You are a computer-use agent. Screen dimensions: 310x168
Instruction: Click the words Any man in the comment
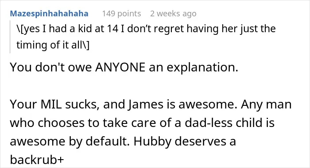(x=266, y=104)
